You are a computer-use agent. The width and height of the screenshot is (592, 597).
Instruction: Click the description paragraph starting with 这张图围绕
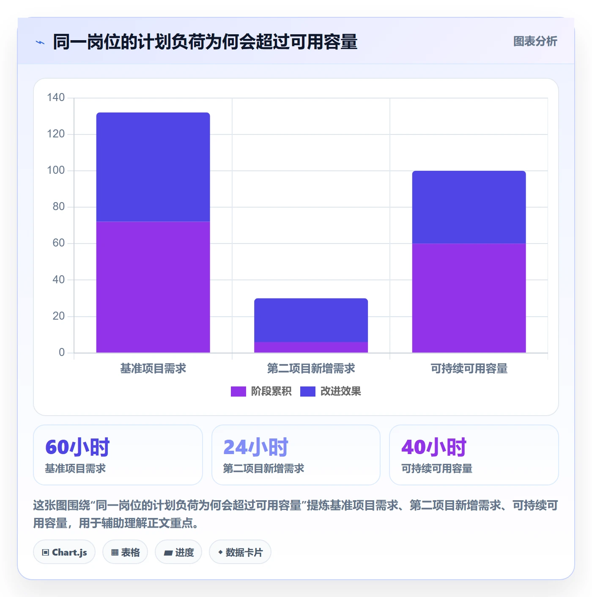(x=296, y=514)
